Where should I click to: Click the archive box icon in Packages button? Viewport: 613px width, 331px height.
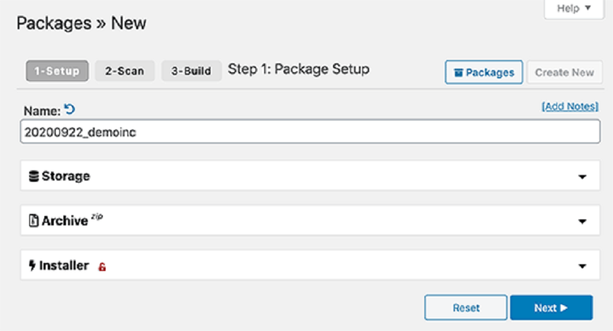pos(458,73)
